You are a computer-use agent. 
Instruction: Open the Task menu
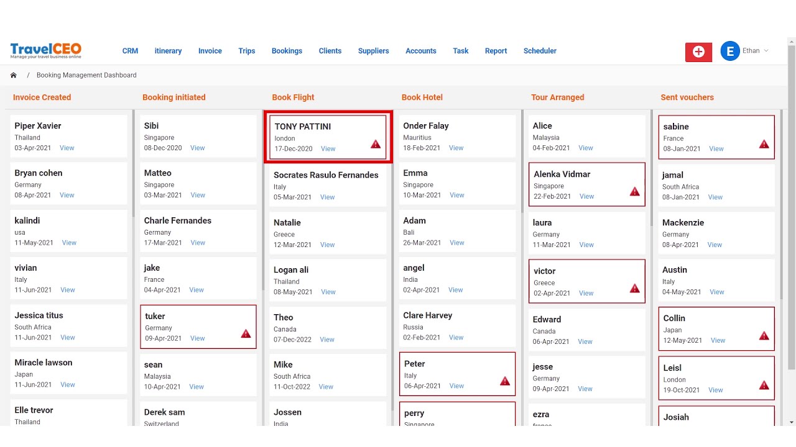click(x=461, y=51)
